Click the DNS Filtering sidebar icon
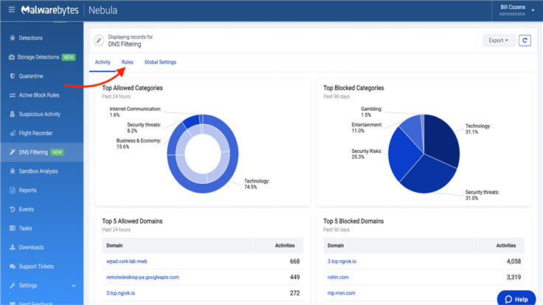 (13, 152)
